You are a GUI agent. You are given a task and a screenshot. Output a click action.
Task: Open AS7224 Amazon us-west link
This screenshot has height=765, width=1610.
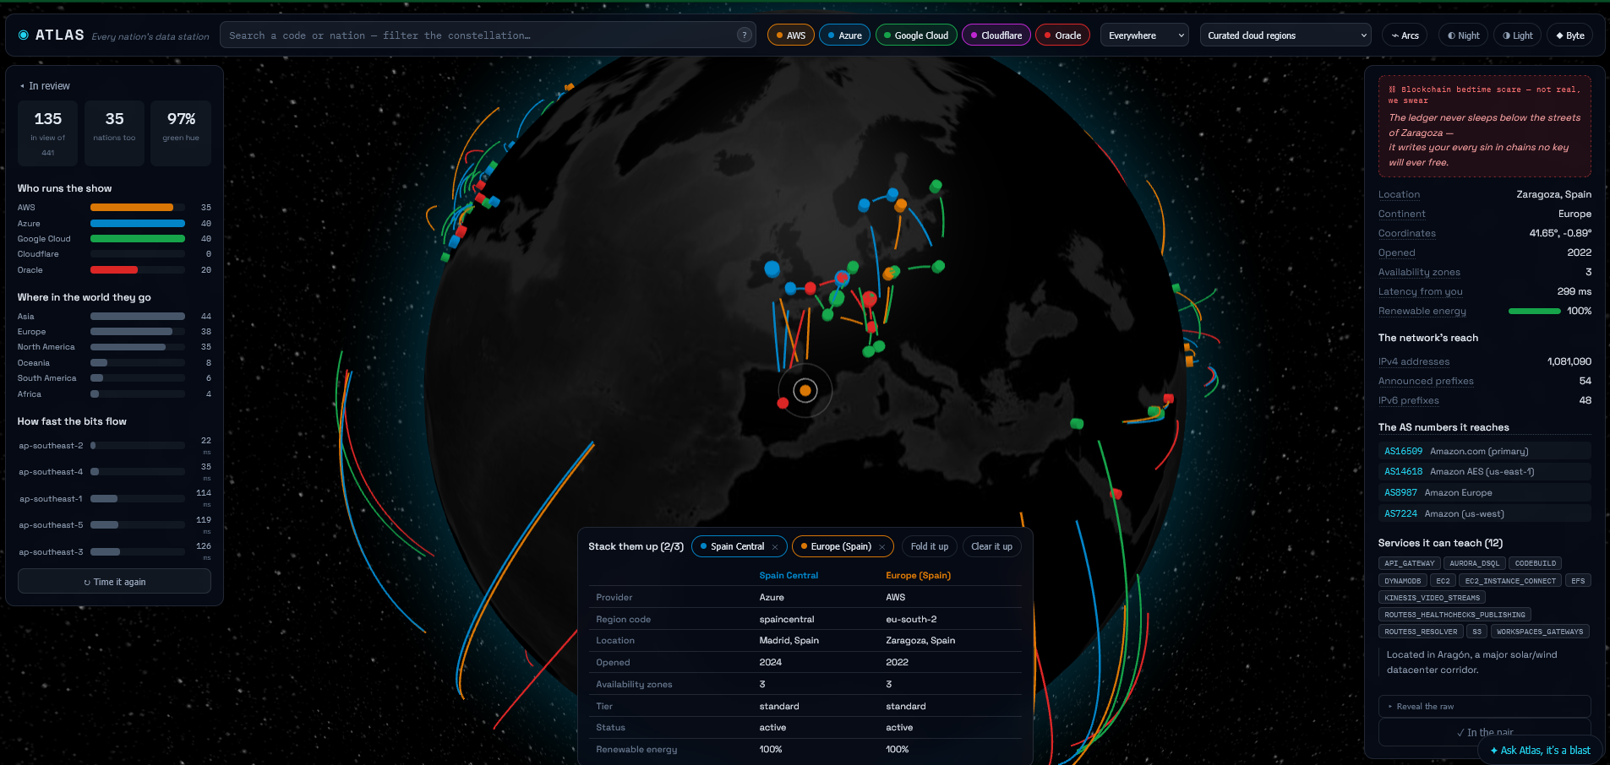(x=1484, y=513)
